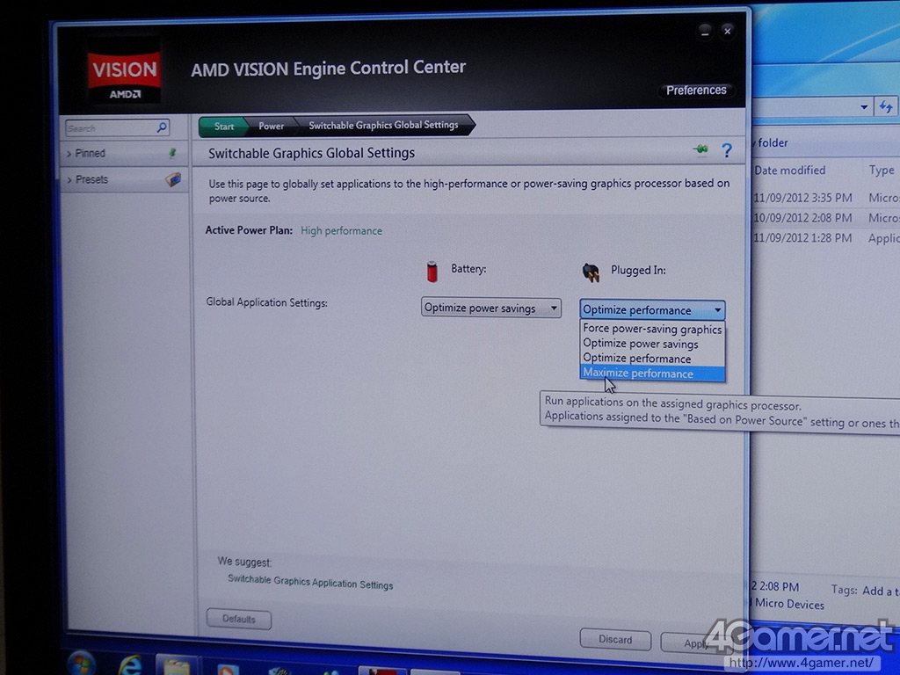Open the Plugged In Optimize performance dropdown

(652, 310)
